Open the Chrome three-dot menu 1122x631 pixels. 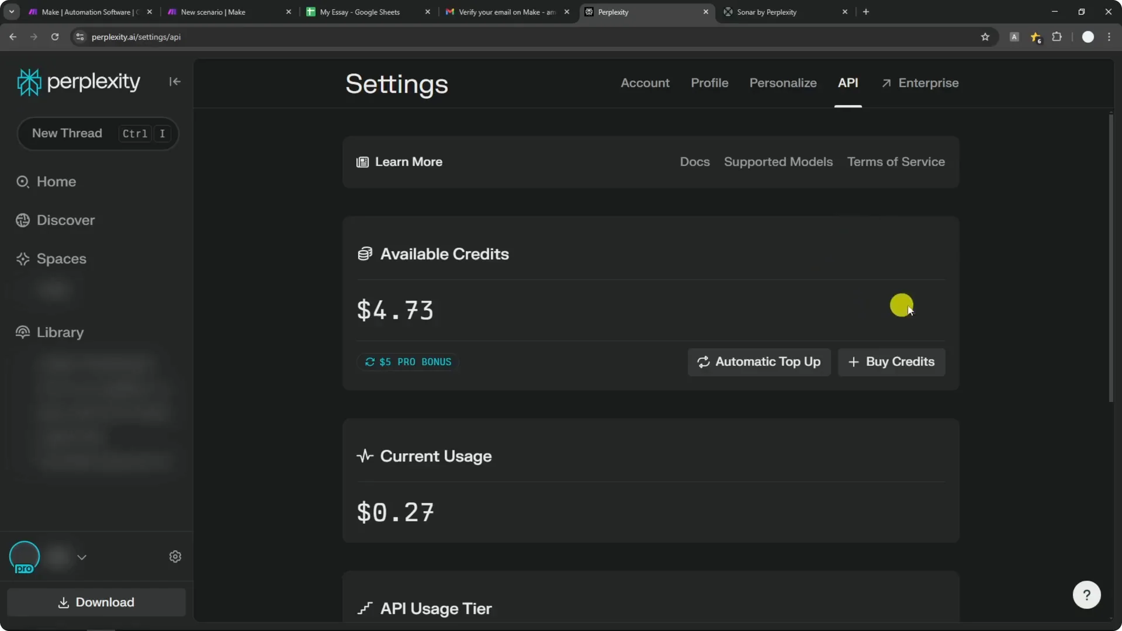coord(1110,36)
